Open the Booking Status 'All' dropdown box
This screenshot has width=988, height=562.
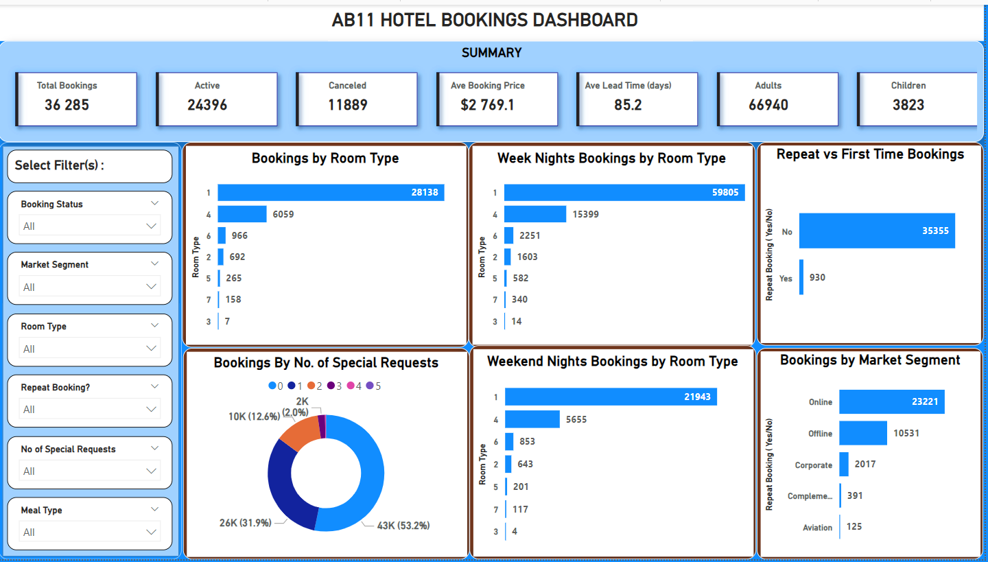tap(90, 226)
